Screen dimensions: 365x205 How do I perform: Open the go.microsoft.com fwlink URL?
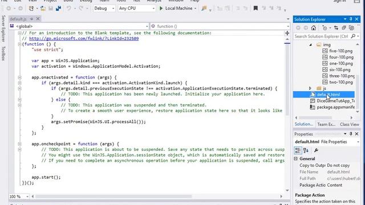tap(84, 39)
